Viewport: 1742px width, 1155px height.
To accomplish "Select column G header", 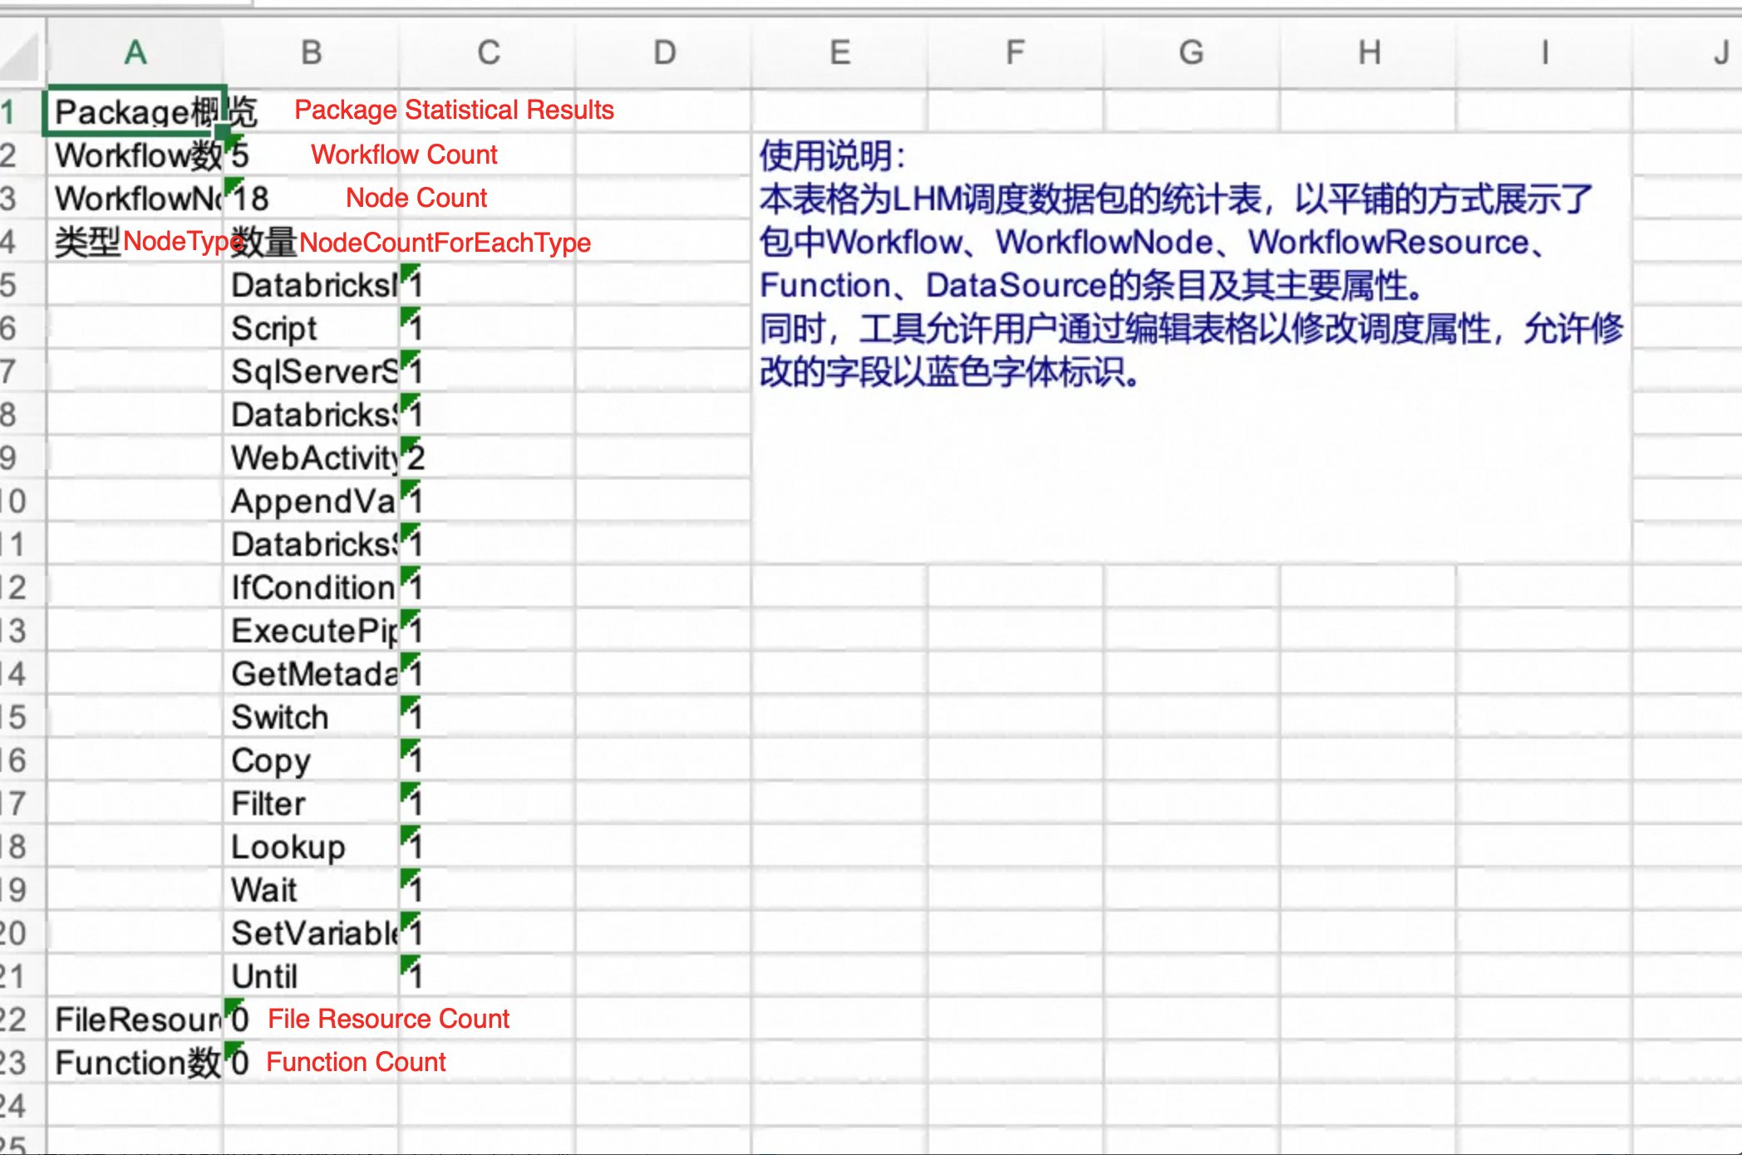I will [1192, 53].
